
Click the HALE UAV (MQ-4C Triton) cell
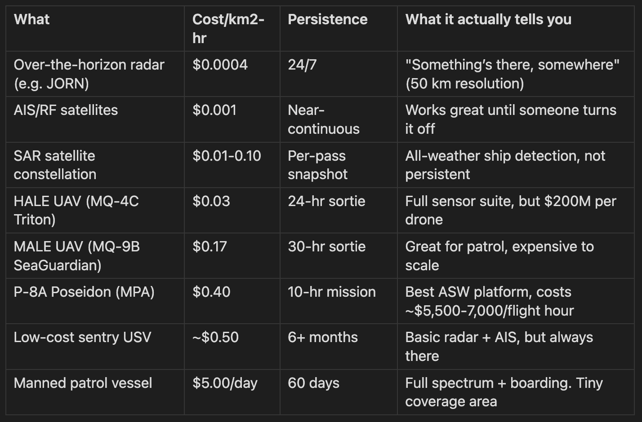pyautogui.click(x=76, y=210)
